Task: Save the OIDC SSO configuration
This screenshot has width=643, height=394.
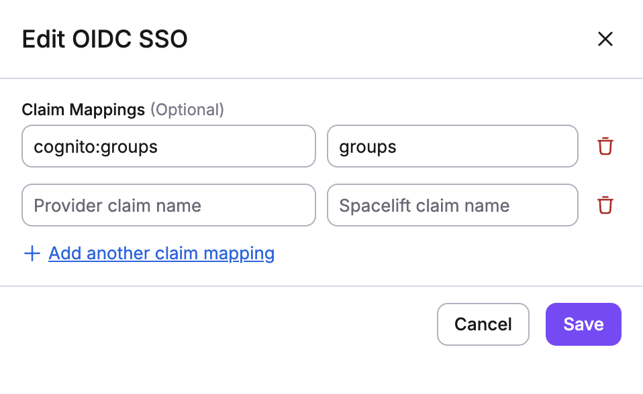Action: point(583,324)
